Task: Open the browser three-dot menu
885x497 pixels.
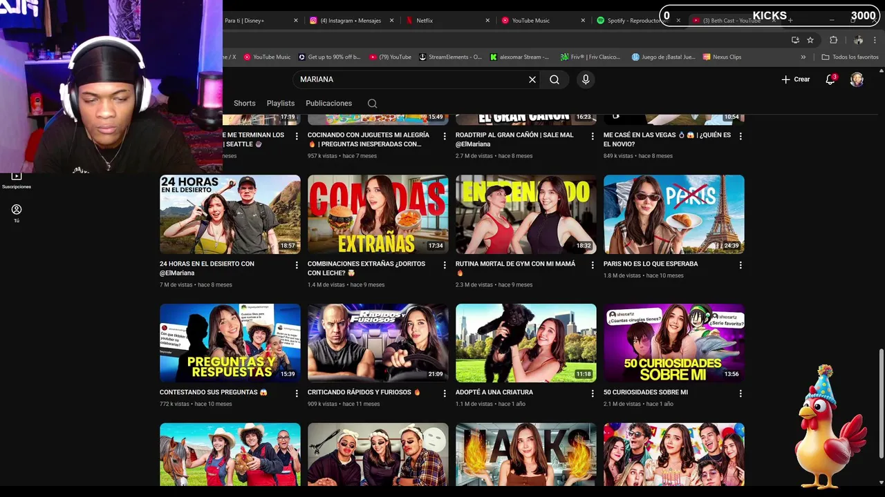Action: [875, 40]
